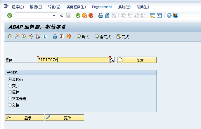The image size is (201, 129).
Task: Open Help with question mark icon
Action: [x=169, y=16]
